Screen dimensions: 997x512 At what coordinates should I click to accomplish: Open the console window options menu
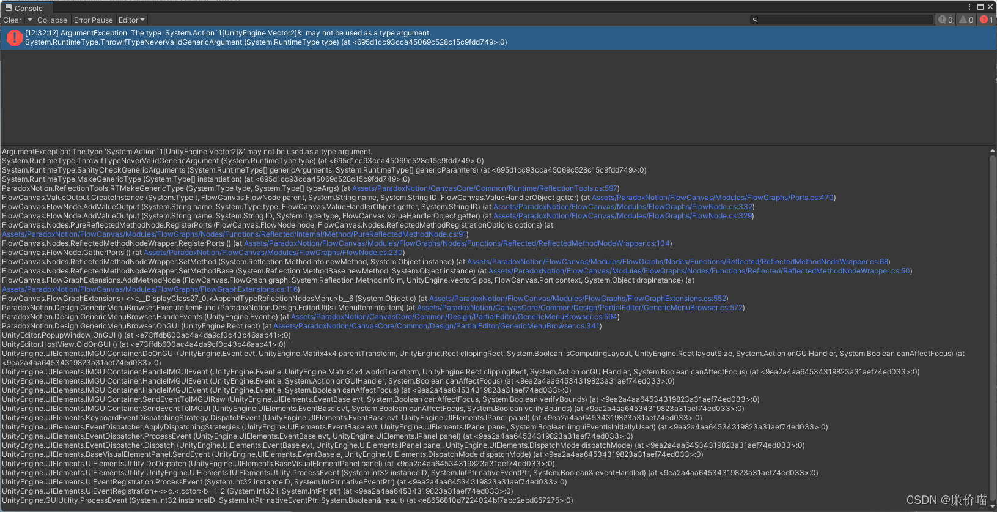click(x=969, y=7)
